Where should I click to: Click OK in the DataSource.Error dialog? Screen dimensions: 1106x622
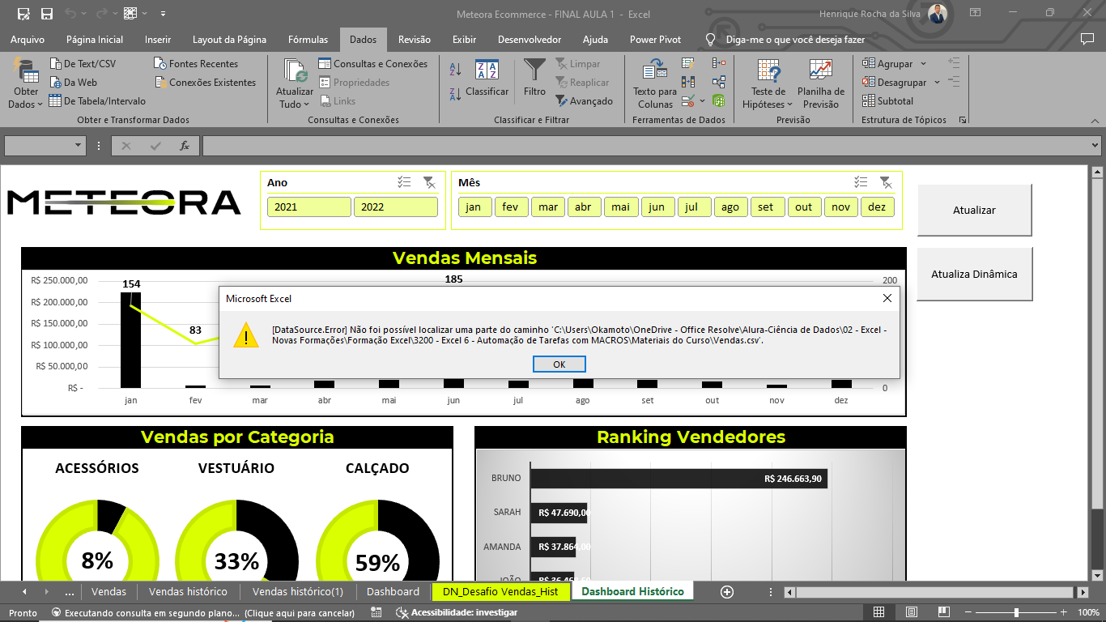559,364
